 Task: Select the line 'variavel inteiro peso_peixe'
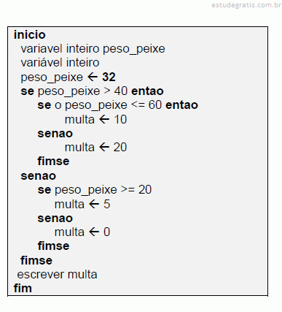(93, 49)
